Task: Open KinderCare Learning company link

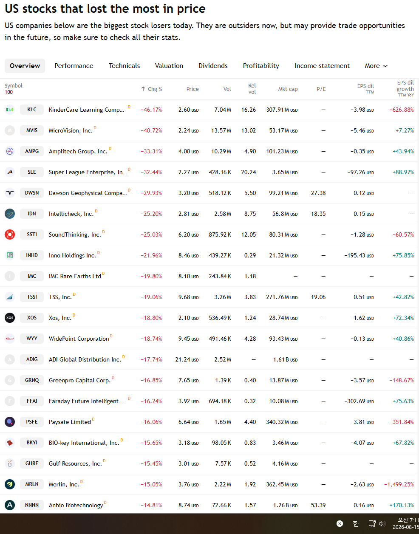Action: (x=86, y=110)
